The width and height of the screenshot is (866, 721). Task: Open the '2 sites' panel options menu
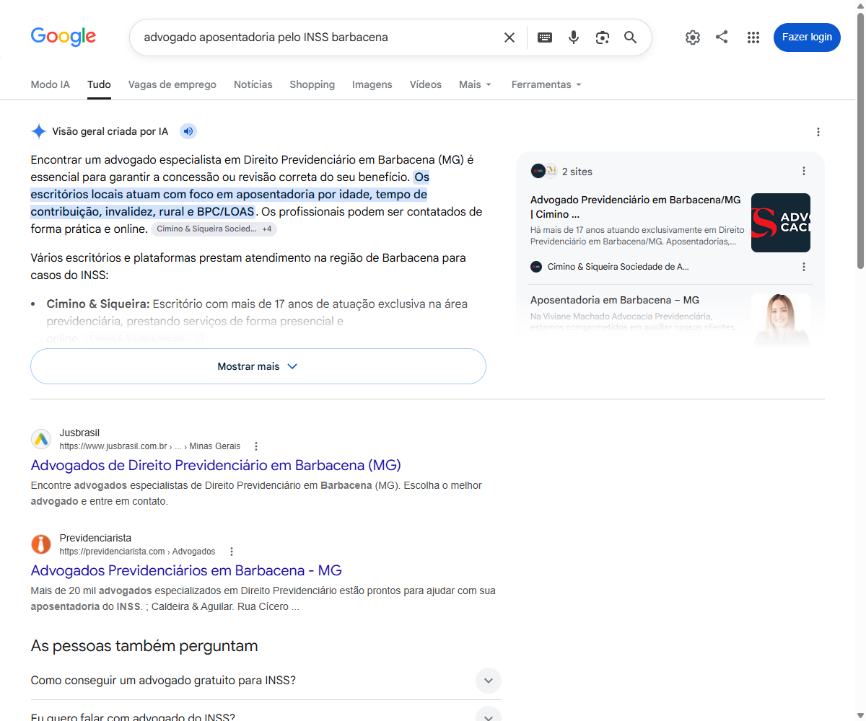click(x=804, y=171)
